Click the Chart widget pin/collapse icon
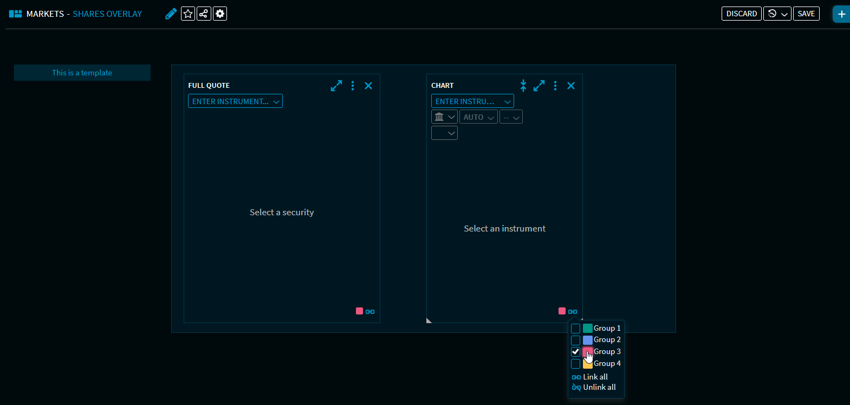The image size is (850, 405). pos(523,86)
